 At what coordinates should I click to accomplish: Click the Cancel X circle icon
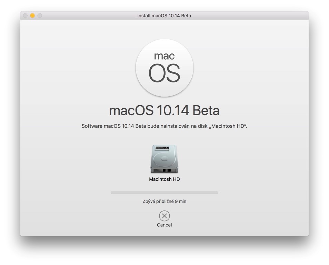tap(164, 216)
